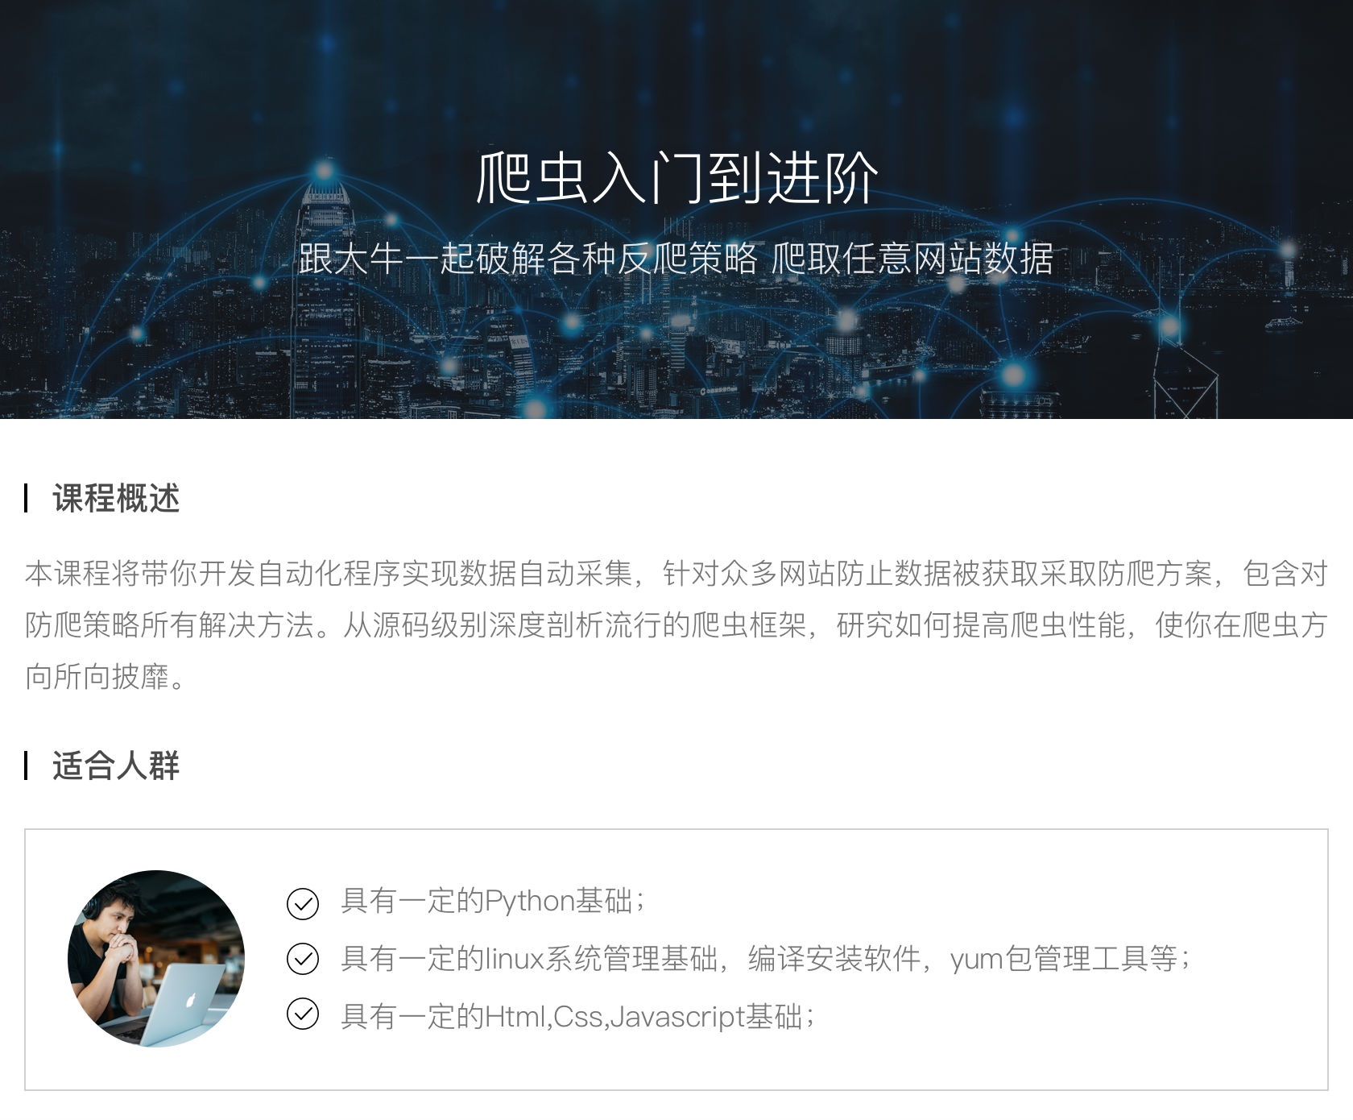Click the vertical bar marker before 课程概述

27,498
